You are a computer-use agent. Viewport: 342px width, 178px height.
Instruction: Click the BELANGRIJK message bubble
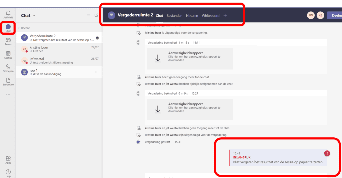[278, 158]
